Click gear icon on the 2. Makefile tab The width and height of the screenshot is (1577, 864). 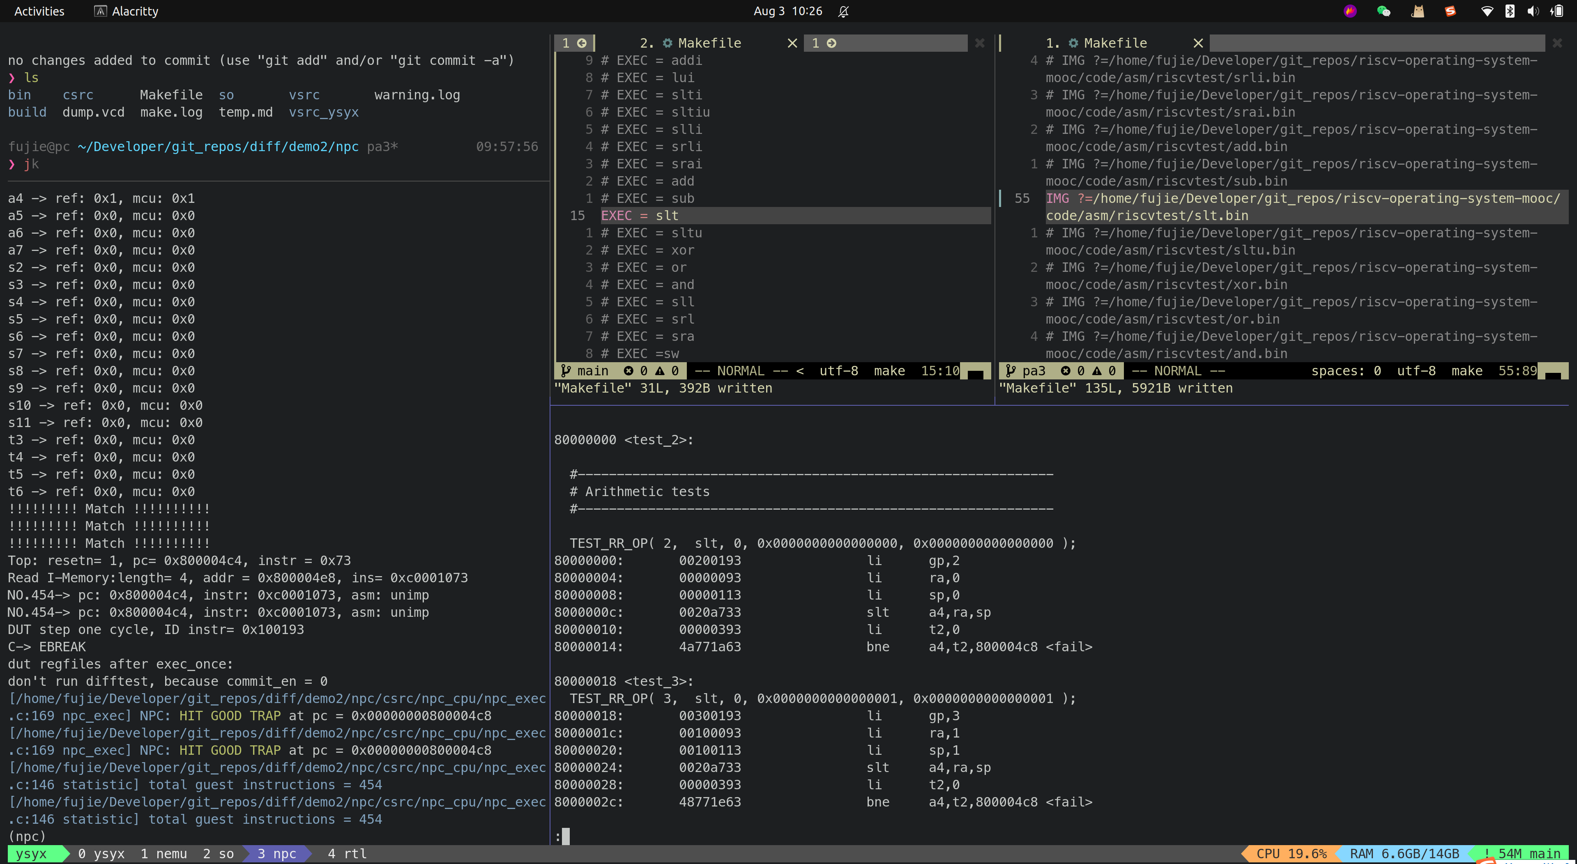(667, 43)
